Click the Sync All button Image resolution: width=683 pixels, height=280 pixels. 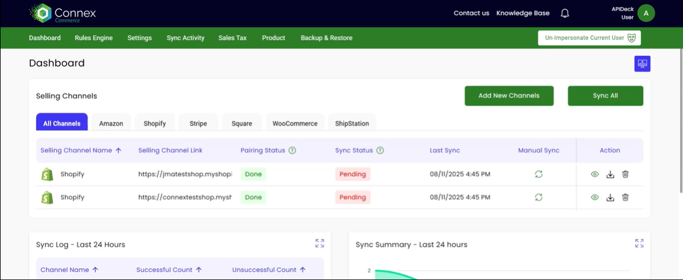coord(605,96)
